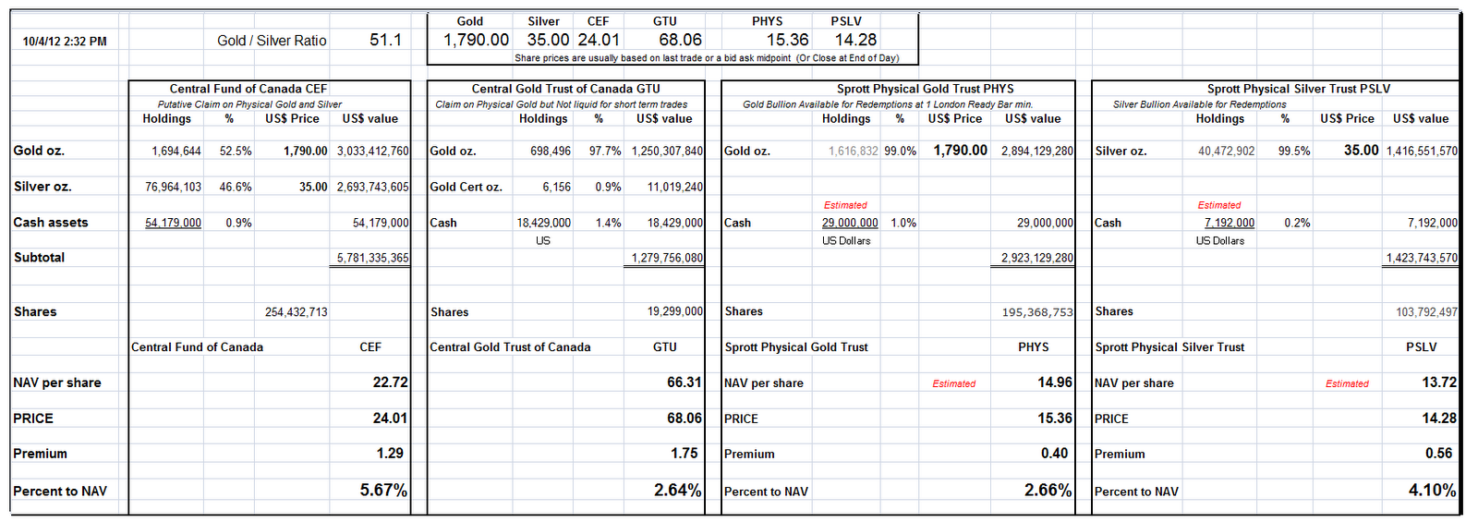Select the Gold Cert oz. row label
The width and height of the screenshot is (1478, 522).
point(466,187)
